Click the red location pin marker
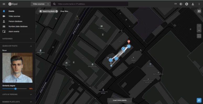 pyautogui.click(x=129, y=42)
